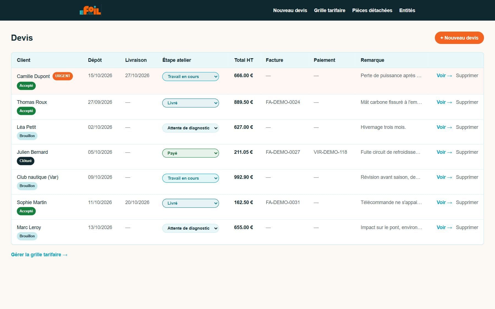Click the 992.90 € total amount

pyautogui.click(x=243, y=177)
